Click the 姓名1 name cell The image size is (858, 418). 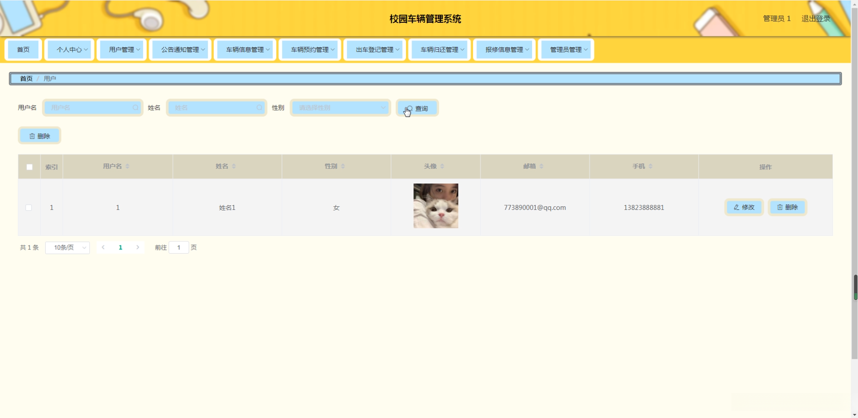[227, 208]
